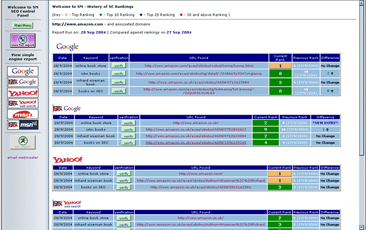This screenshot has height=230, width=366.
Task: Open the ASIN/1556229240 link
Action: coord(196,143)
